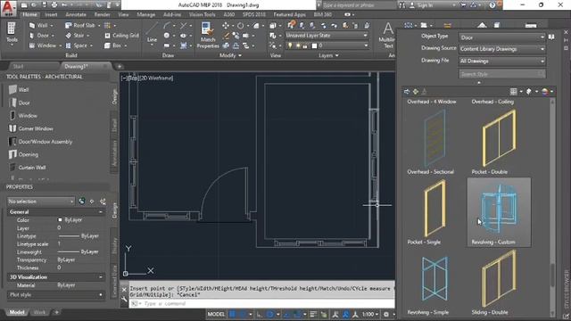Toggle MODEL space button in status bar

[216, 314]
